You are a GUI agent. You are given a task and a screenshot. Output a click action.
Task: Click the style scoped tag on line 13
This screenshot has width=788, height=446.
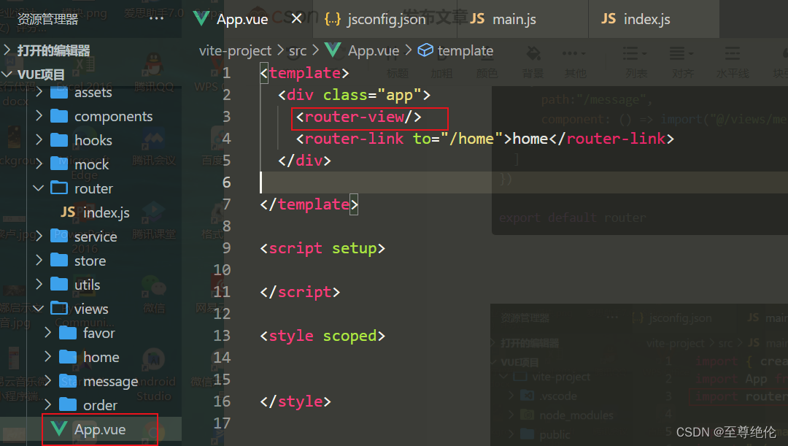[x=322, y=336]
